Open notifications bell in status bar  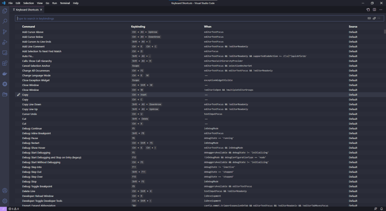click(x=381, y=209)
